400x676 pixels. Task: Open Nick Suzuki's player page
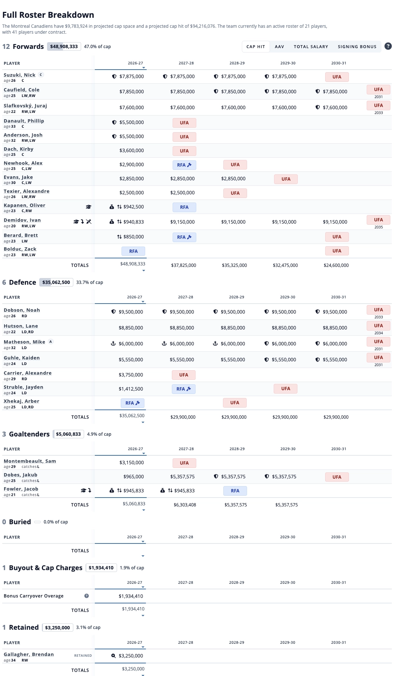pos(20,75)
